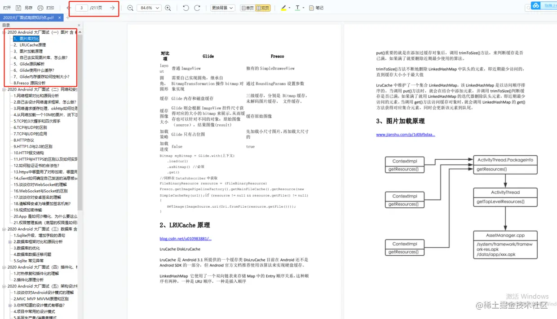557x319 pixels.
Task: Select outline item 8.Fresco 源码分析
Action: point(30,83)
